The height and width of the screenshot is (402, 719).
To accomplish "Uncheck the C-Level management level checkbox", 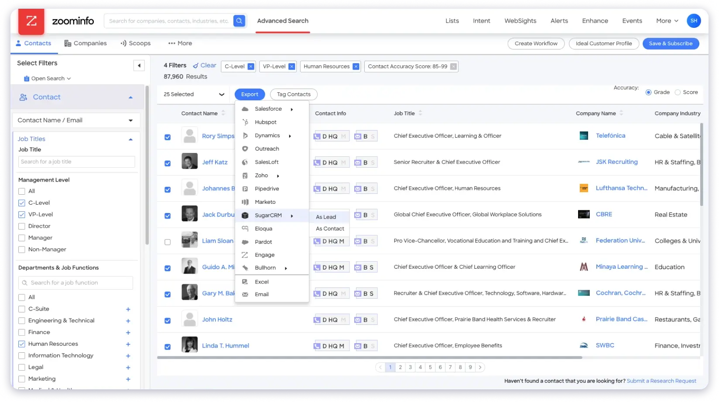I will [x=22, y=203].
